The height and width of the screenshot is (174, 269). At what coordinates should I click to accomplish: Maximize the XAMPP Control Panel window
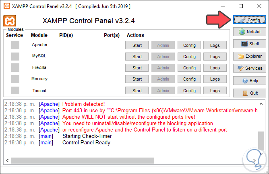coord(241,6)
